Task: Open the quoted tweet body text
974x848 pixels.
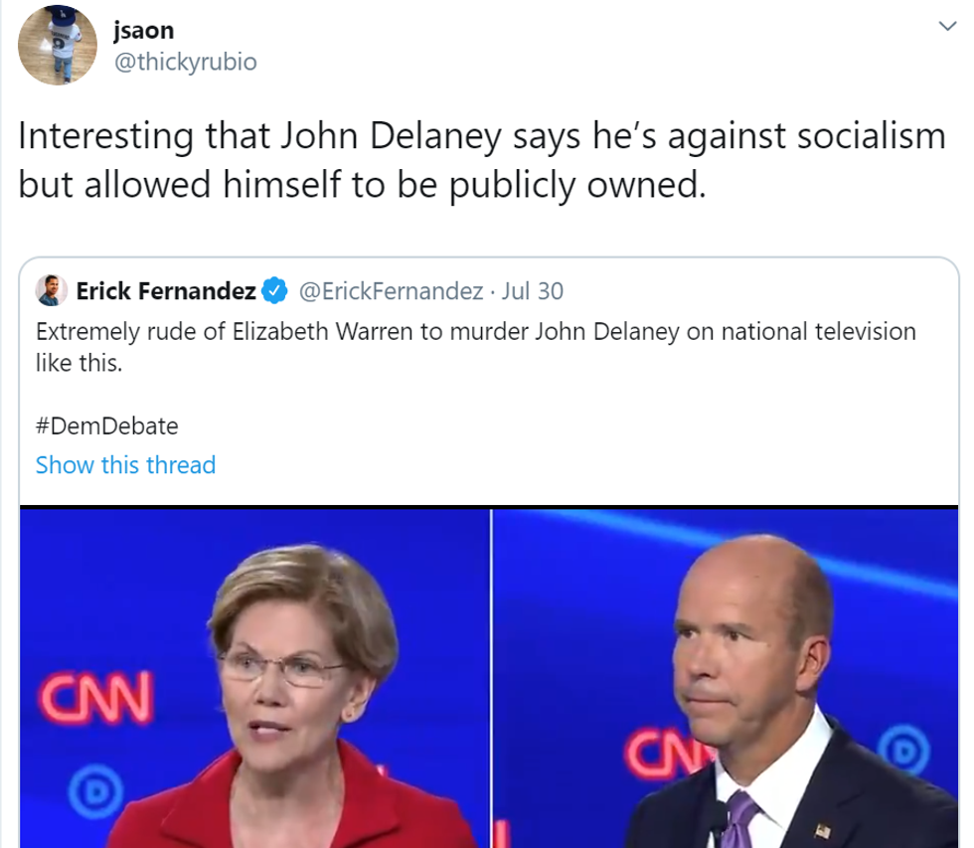Action: pyautogui.click(x=475, y=346)
